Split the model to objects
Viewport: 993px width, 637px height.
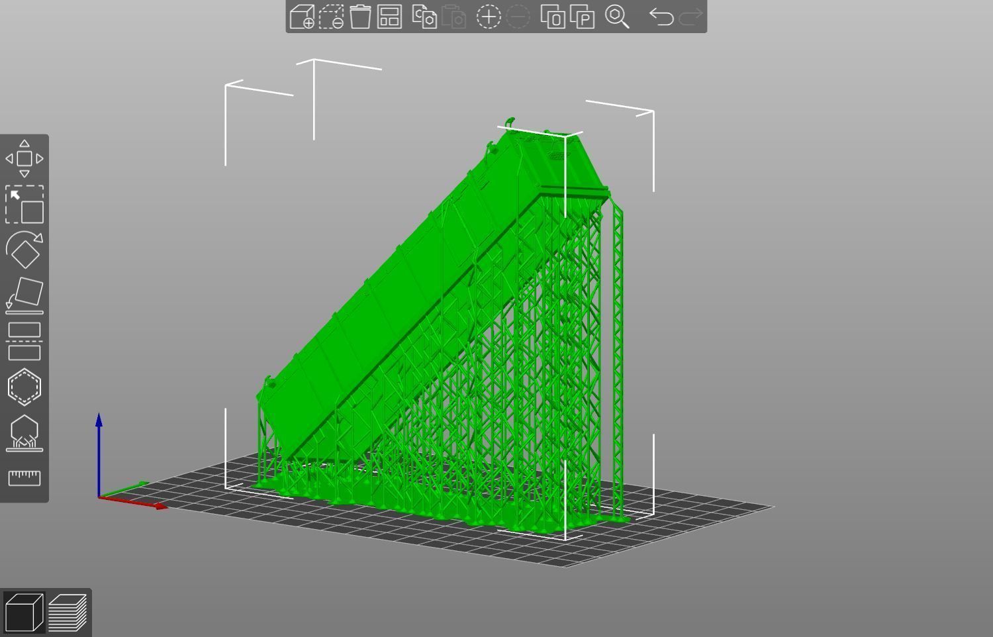click(553, 17)
